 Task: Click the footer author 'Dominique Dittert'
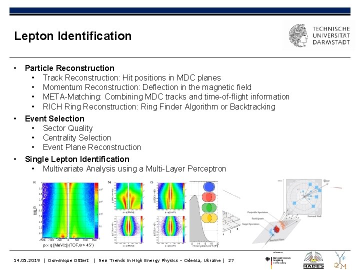pyautogui.click(x=68, y=260)
